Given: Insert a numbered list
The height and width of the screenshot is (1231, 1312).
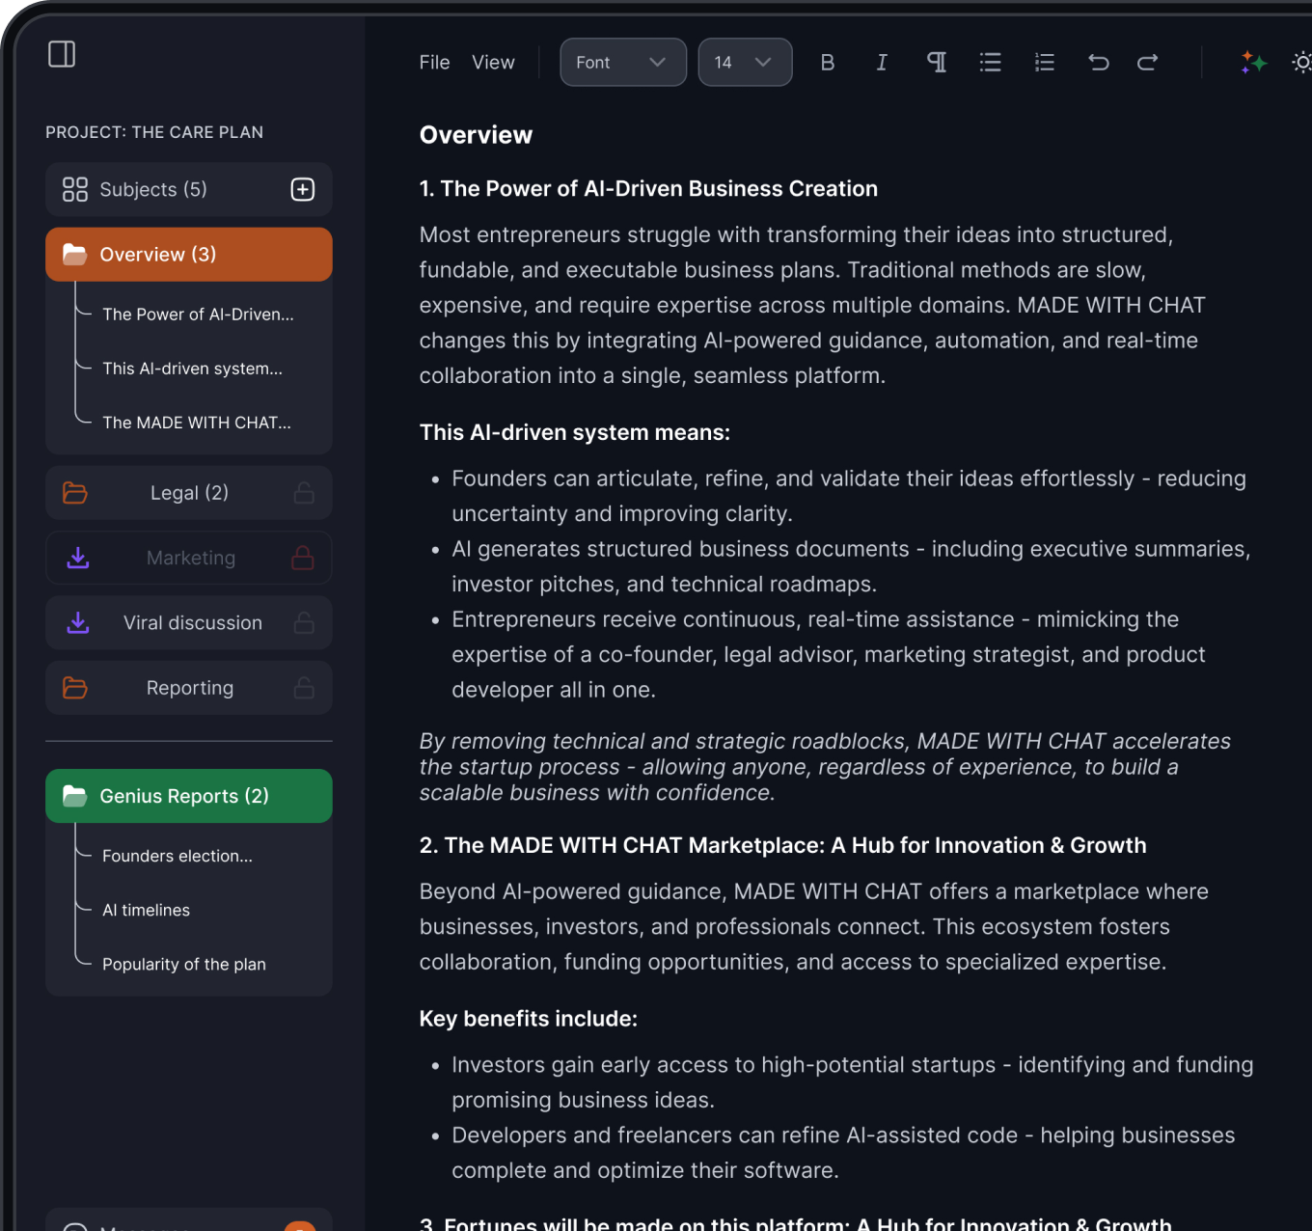Looking at the screenshot, I should tap(1044, 63).
